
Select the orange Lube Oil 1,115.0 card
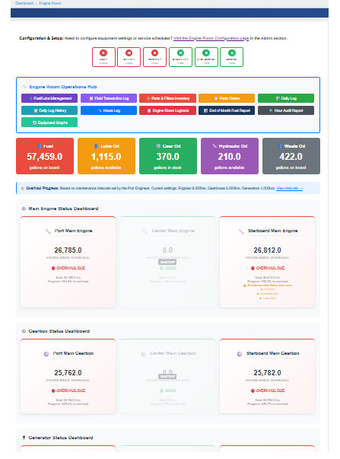pyautogui.click(x=106, y=156)
